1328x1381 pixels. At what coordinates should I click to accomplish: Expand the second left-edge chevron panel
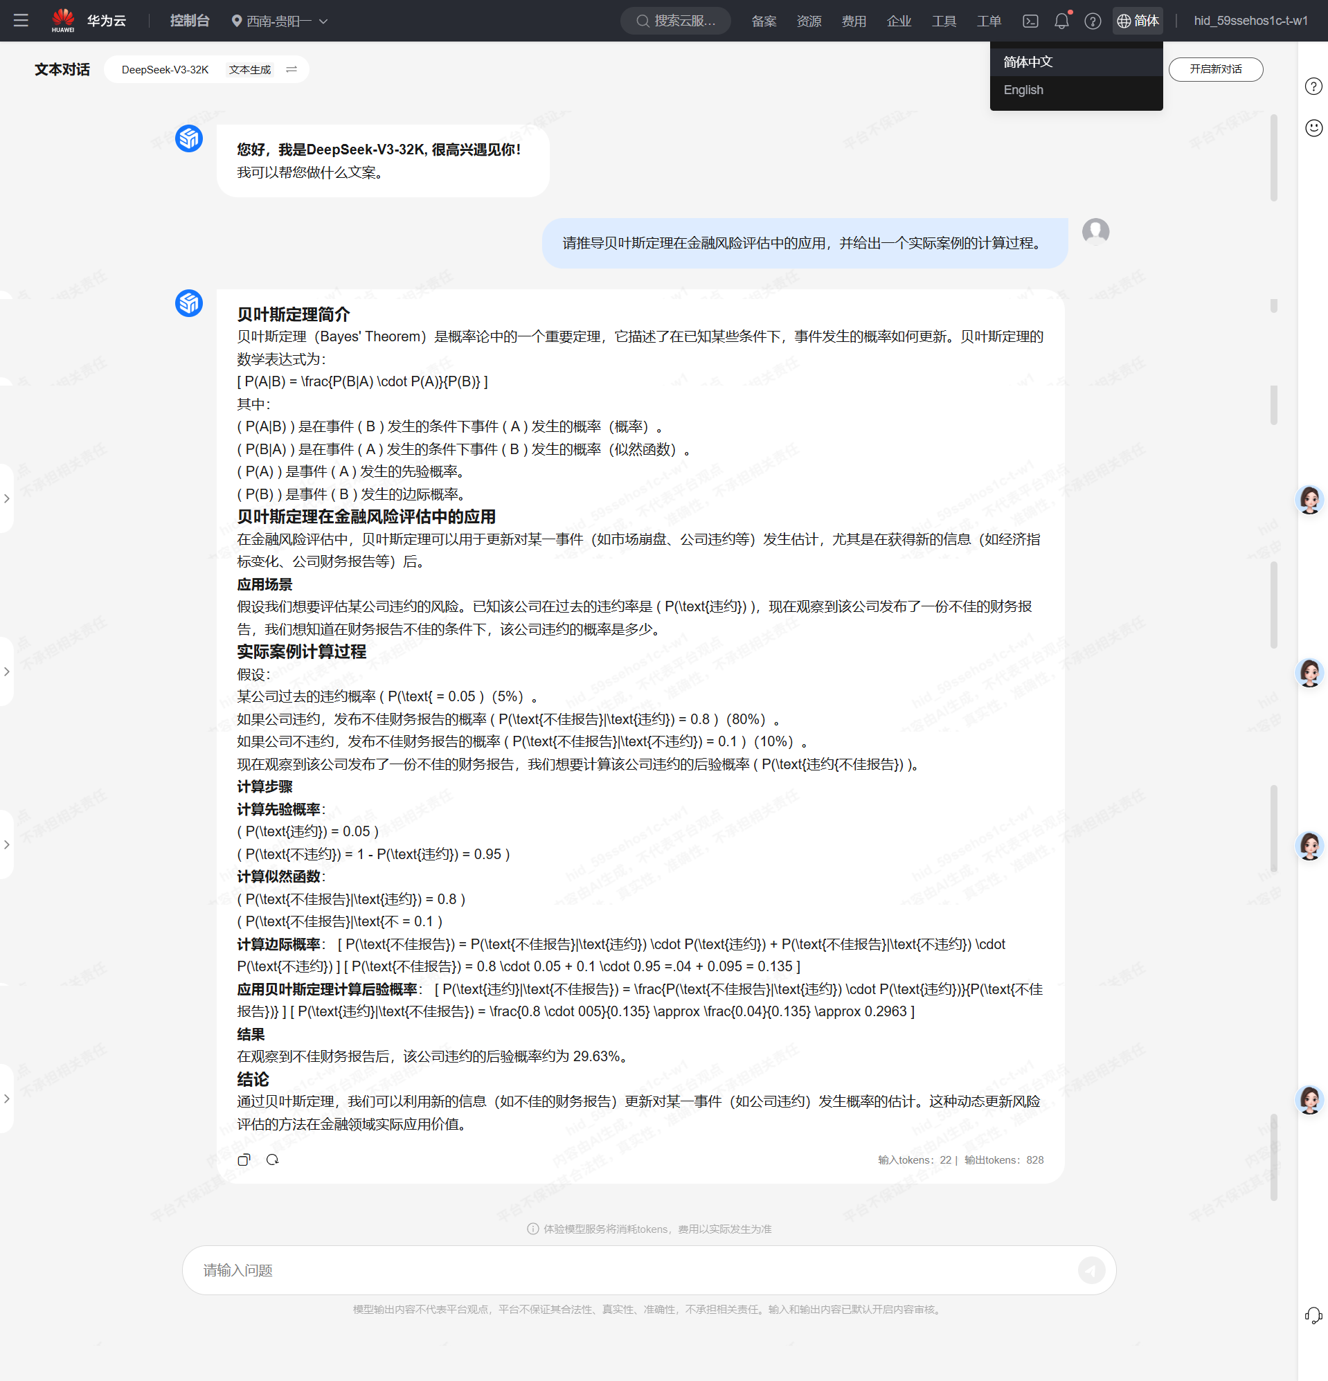coord(6,671)
